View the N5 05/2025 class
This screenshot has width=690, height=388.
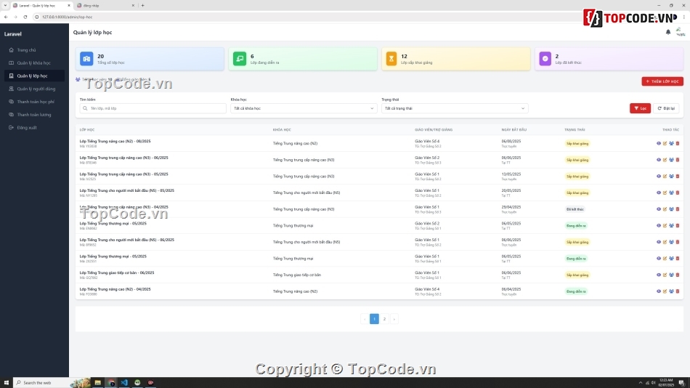(x=658, y=193)
